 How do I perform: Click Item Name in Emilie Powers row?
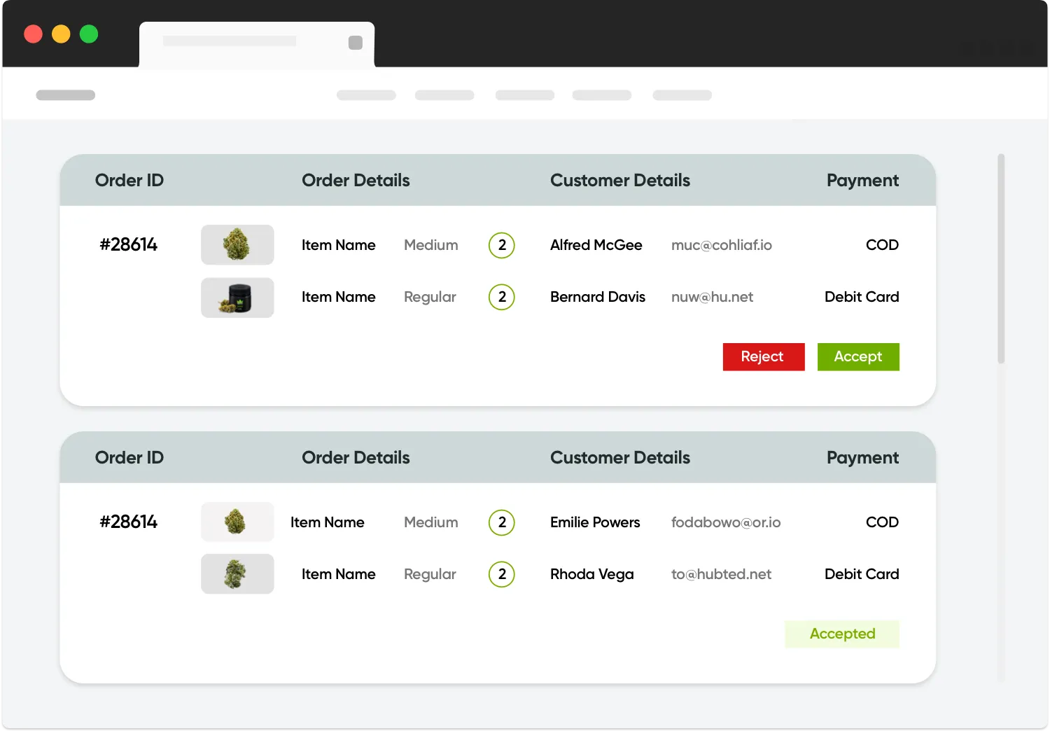pos(328,522)
